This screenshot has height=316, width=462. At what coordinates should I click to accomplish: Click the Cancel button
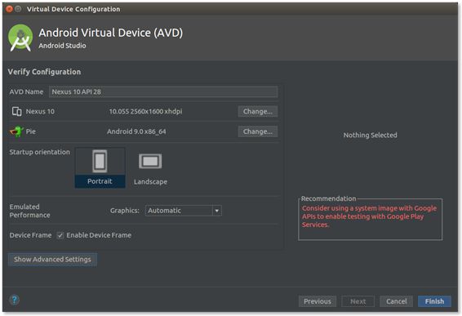[397, 301]
